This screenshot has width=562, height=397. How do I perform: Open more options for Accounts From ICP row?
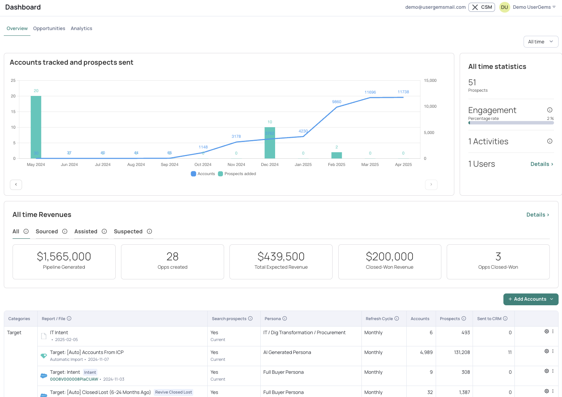[x=553, y=351]
